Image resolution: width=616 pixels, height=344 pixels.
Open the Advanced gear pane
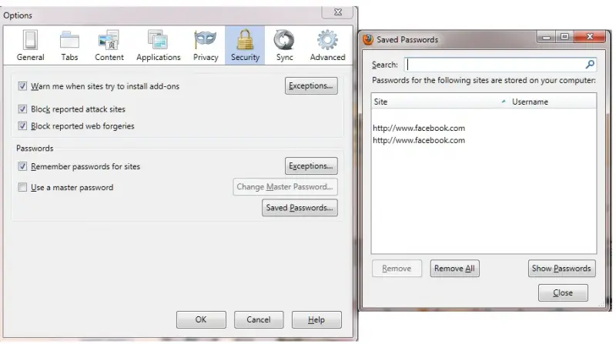click(328, 45)
